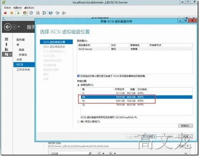The image size is (199, 156).
Task: Click the reset VM icon
Action: (25, 13)
